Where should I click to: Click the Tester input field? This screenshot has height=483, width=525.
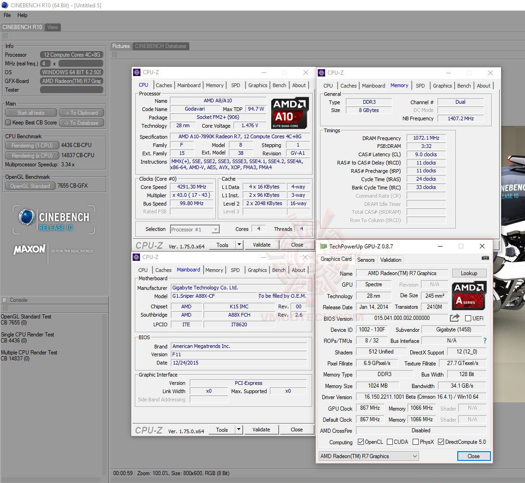pos(72,90)
